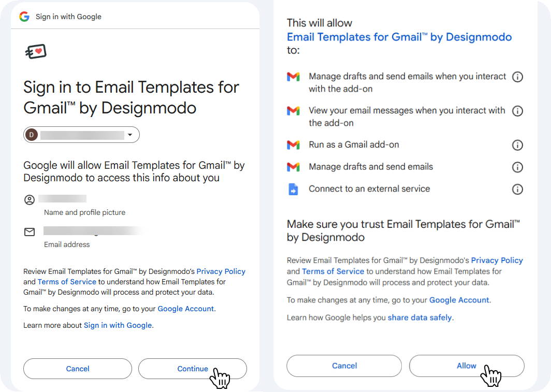Viewport: 551px width, 392px height.
Task: Click the D avatar in the account chooser
Action: coord(32,135)
